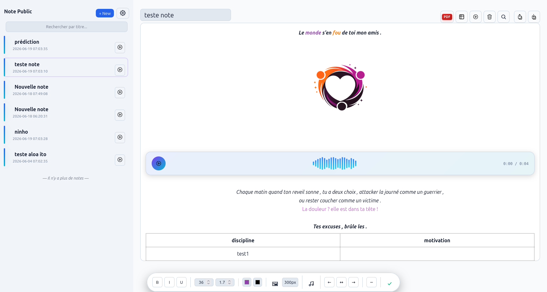The image size is (547, 292).
Task: Click the "test1" table cell
Action: pos(243,254)
